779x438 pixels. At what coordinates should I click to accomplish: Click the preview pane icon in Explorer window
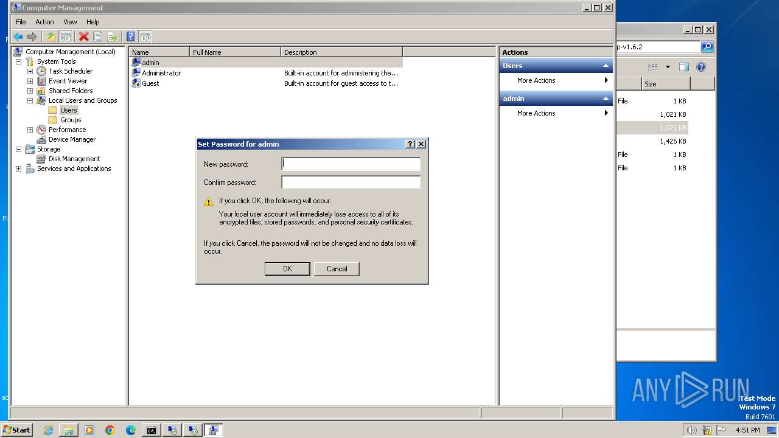pyautogui.click(x=684, y=67)
